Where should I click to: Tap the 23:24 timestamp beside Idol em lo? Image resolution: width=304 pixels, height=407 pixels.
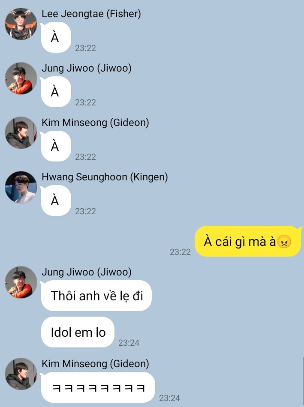pyautogui.click(x=129, y=343)
